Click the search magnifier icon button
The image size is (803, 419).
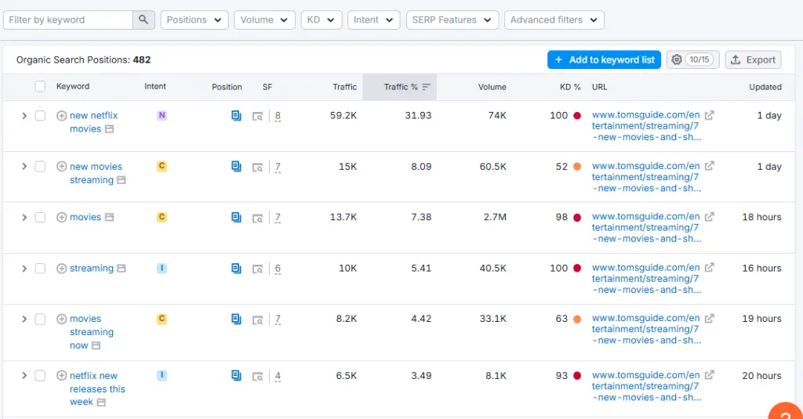pos(144,20)
